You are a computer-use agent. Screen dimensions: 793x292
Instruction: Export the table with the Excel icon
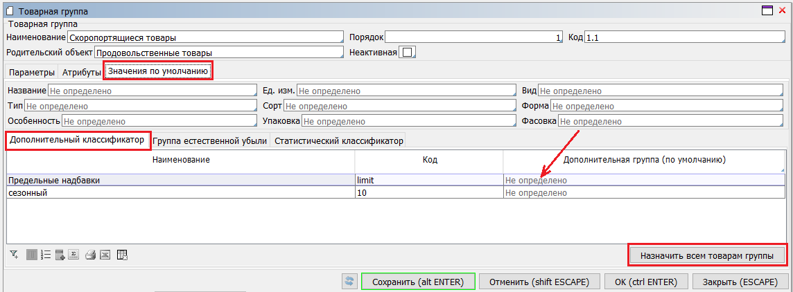coord(105,255)
